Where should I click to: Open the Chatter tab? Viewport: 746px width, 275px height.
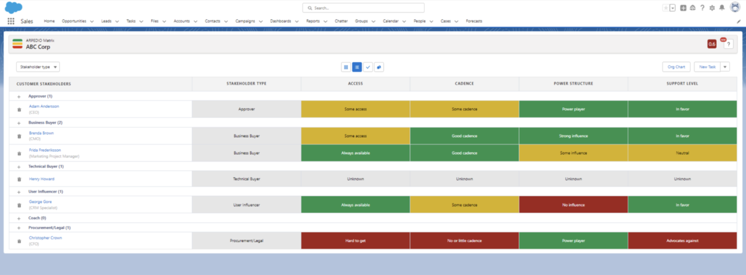[x=341, y=21]
